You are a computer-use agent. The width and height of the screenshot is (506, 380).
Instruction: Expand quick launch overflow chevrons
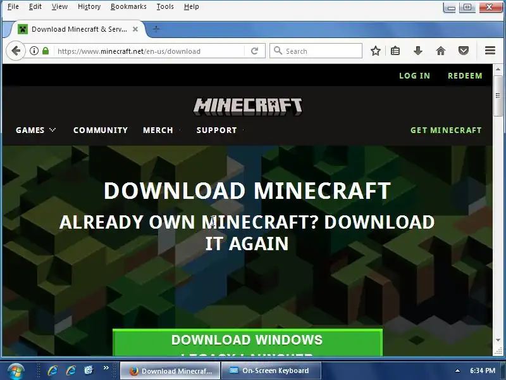click(x=106, y=368)
